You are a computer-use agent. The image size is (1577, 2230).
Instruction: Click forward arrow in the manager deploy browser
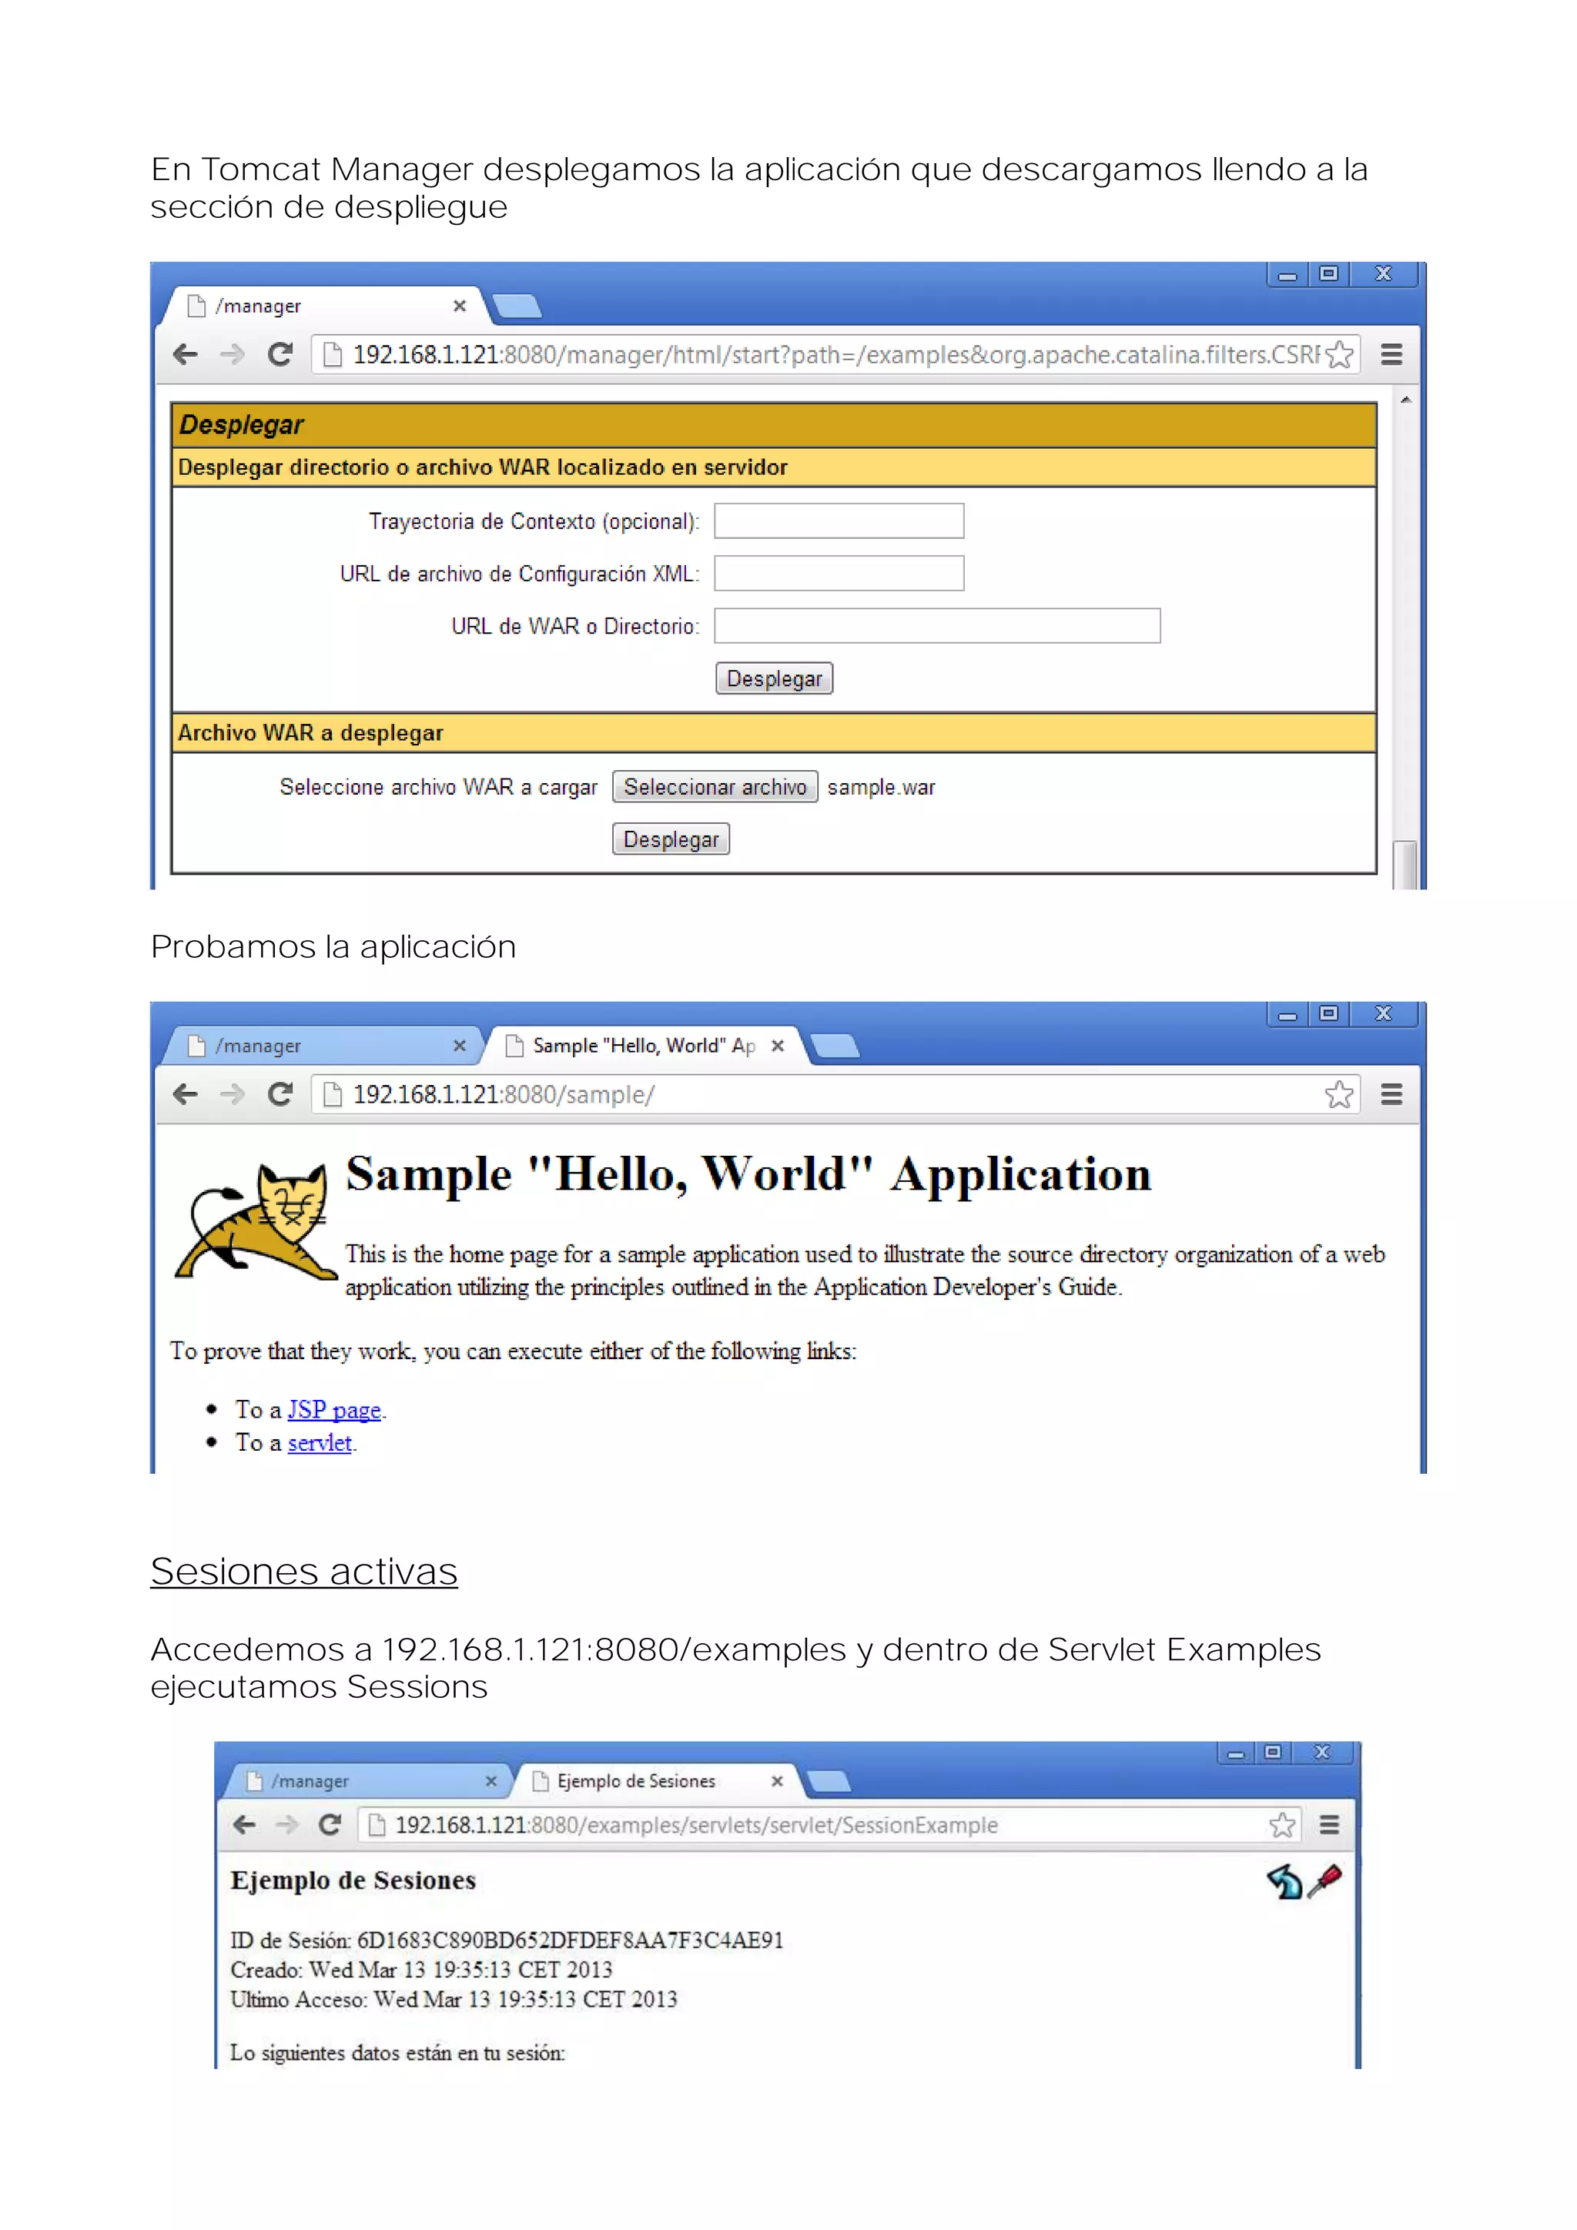coord(232,354)
